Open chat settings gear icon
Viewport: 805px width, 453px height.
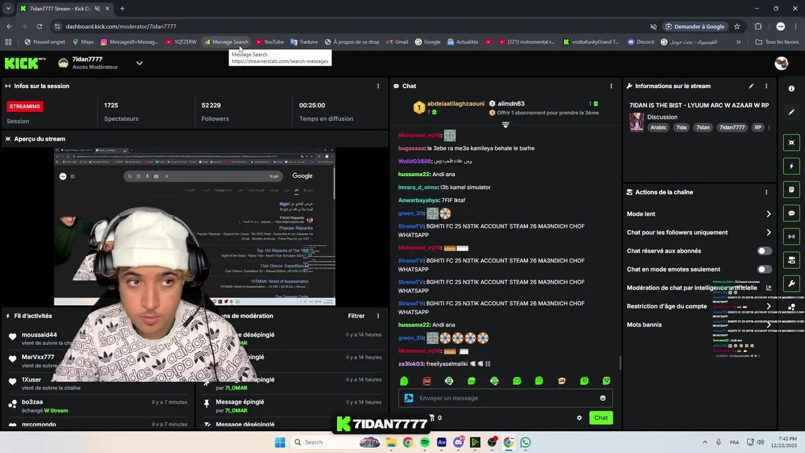click(579, 418)
